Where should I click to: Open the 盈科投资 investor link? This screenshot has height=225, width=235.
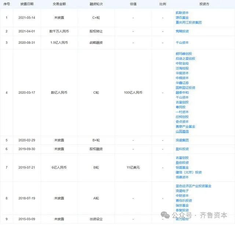tap(182, 149)
